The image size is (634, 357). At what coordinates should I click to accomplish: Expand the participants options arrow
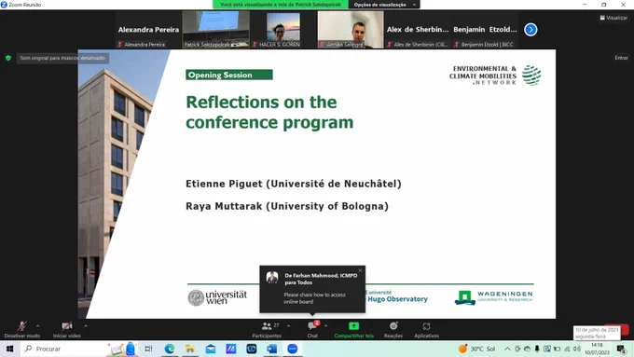[x=289, y=326]
